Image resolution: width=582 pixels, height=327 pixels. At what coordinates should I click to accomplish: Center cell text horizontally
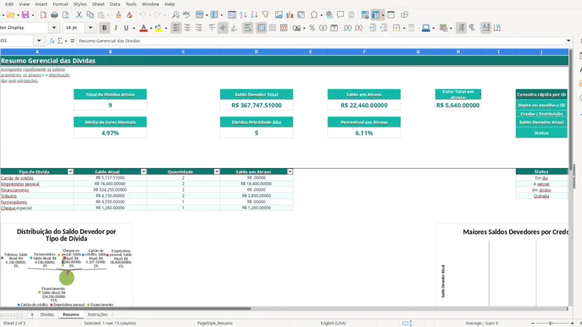pyautogui.click(x=188, y=28)
